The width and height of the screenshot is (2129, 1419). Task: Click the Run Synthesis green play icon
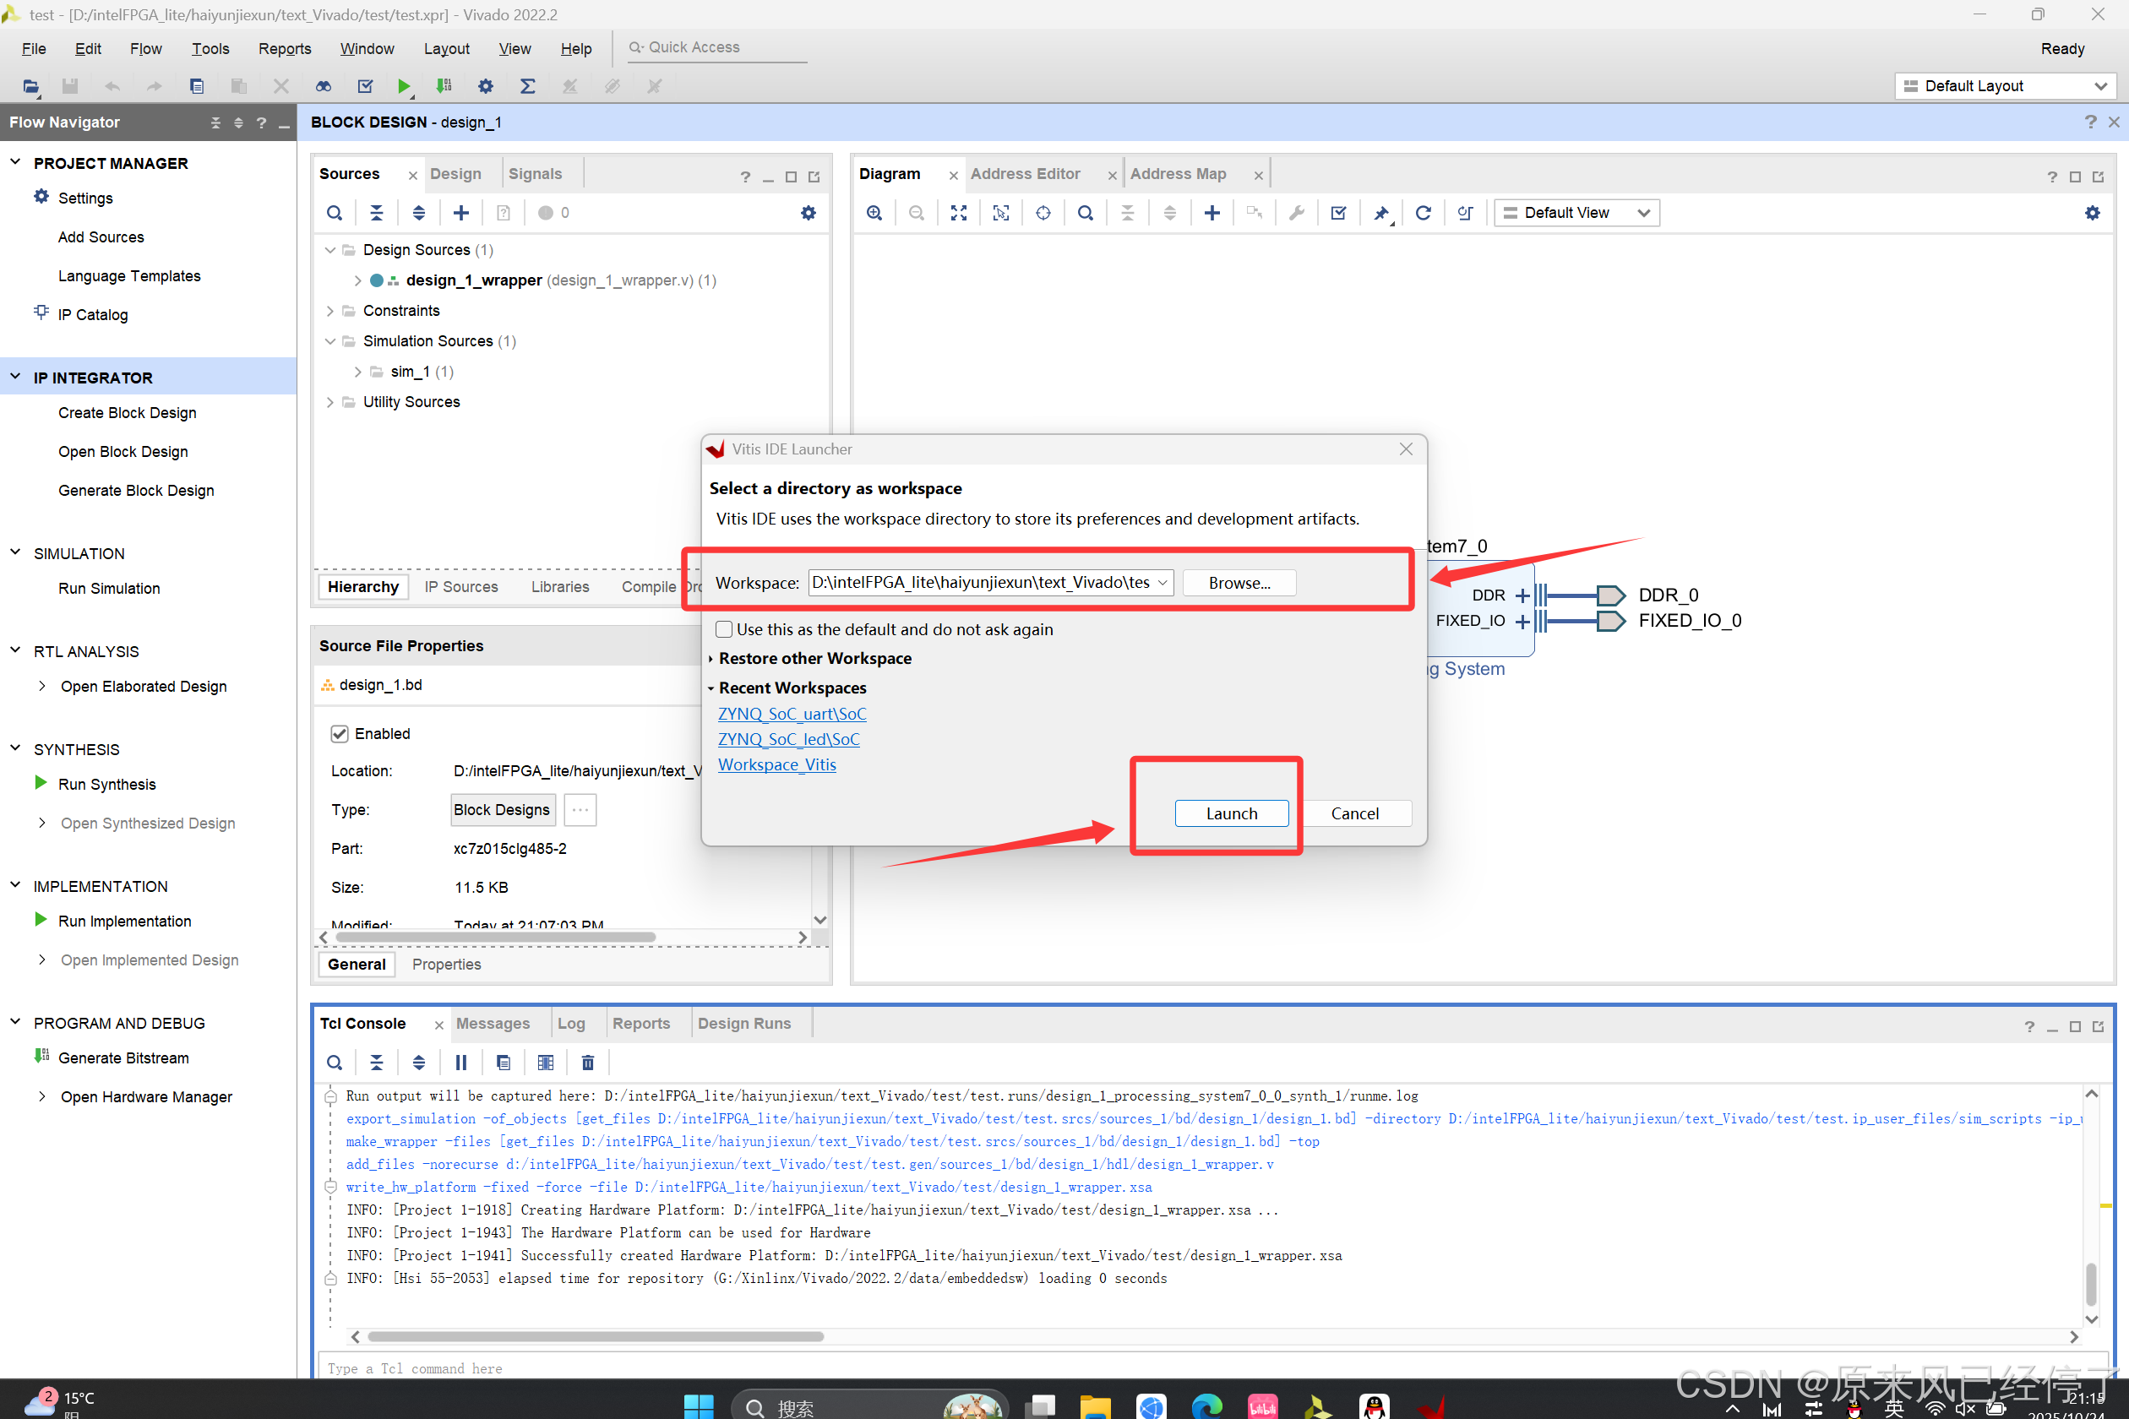41,783
